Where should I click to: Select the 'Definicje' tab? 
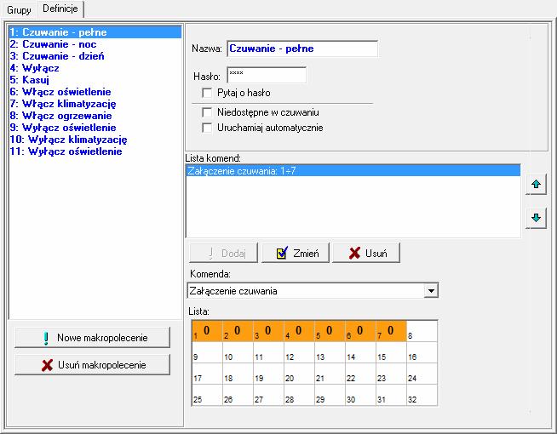point(60,9)
